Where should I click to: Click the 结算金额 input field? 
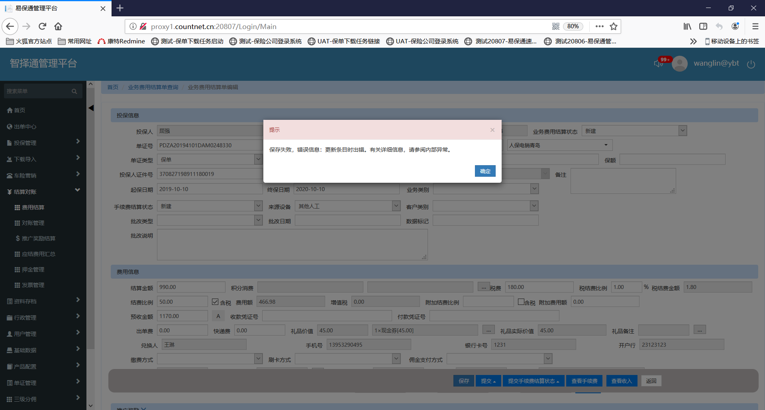[x=191, y=287]
